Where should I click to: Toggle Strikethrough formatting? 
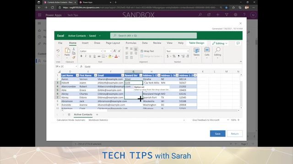pos(99,56)
